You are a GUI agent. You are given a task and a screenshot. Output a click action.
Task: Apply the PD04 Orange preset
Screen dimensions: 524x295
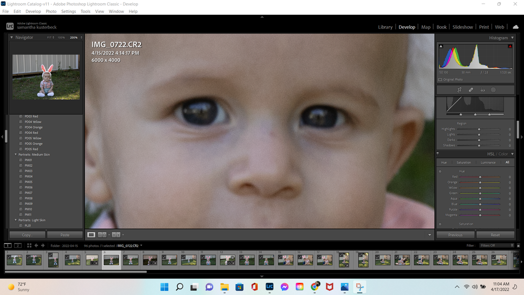(x=34, y=128)
